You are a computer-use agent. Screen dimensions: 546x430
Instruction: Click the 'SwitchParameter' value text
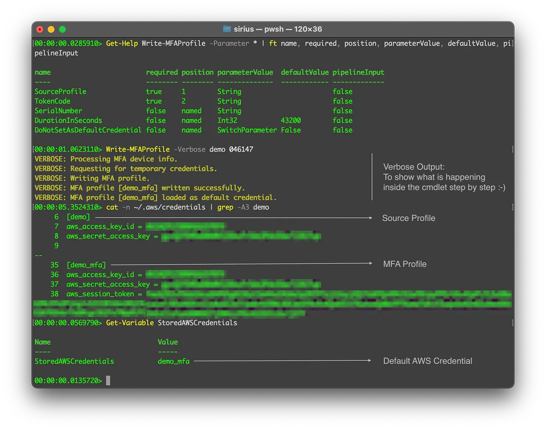pyautogui.click(x=247, y=130)
